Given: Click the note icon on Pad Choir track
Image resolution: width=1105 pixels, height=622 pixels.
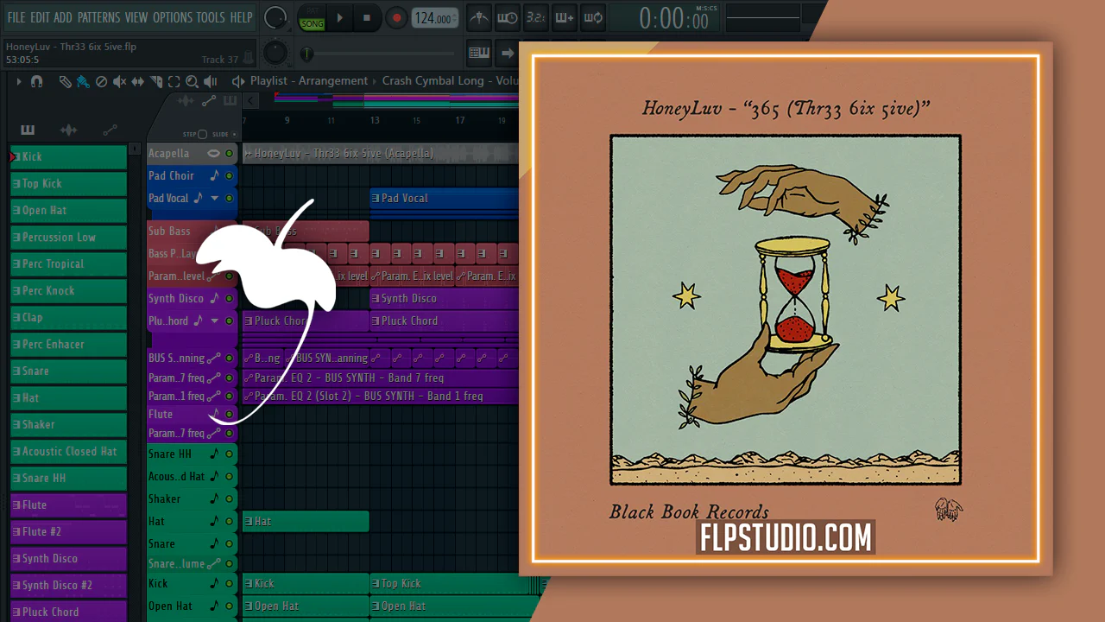Looking at the screenshot, I should [x=214, y=176].
